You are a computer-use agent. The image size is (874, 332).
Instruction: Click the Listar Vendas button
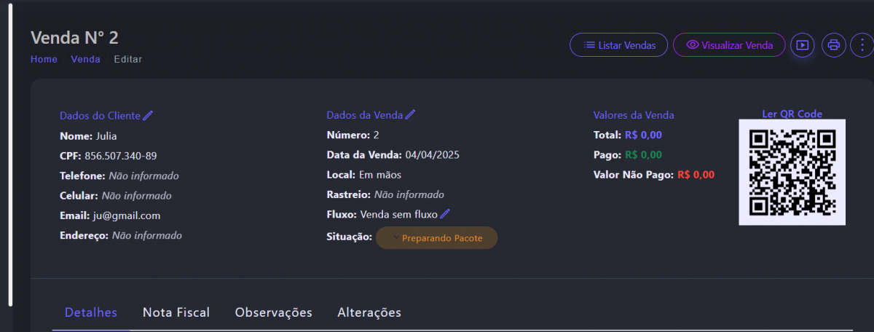pyautogui.click(x=618, y=45)
